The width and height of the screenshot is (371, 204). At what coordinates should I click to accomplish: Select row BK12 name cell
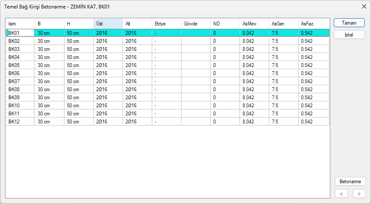[20, 121]
